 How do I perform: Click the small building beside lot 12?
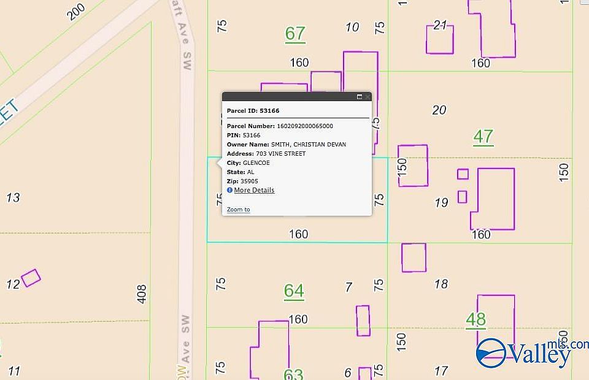[31, 278]
